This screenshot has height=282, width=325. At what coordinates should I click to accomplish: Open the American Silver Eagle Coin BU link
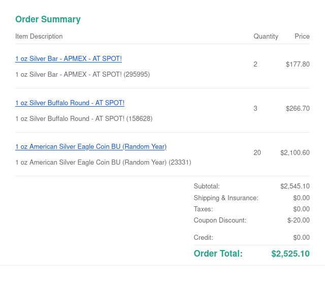pyautogui.click(x=91, y=146)
